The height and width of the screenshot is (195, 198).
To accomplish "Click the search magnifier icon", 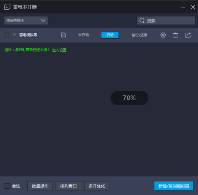I will coord(142,21).
